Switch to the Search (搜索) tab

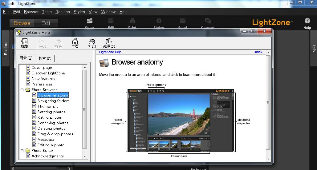[45, 58]
